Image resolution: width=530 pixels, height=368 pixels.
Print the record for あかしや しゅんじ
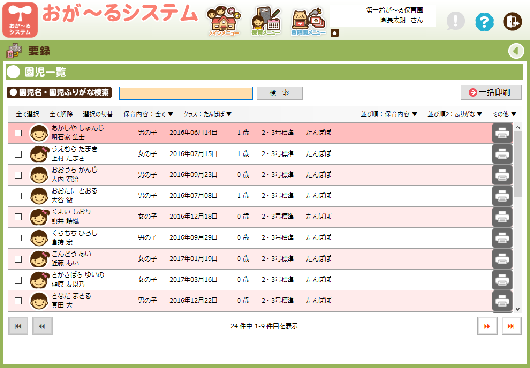click(x=502, y=133)
